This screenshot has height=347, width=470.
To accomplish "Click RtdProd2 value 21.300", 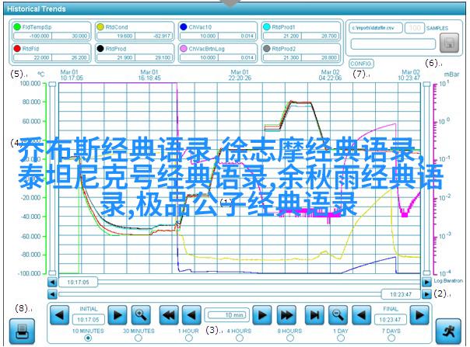I will pyautogui.click(x=282, y=57).
